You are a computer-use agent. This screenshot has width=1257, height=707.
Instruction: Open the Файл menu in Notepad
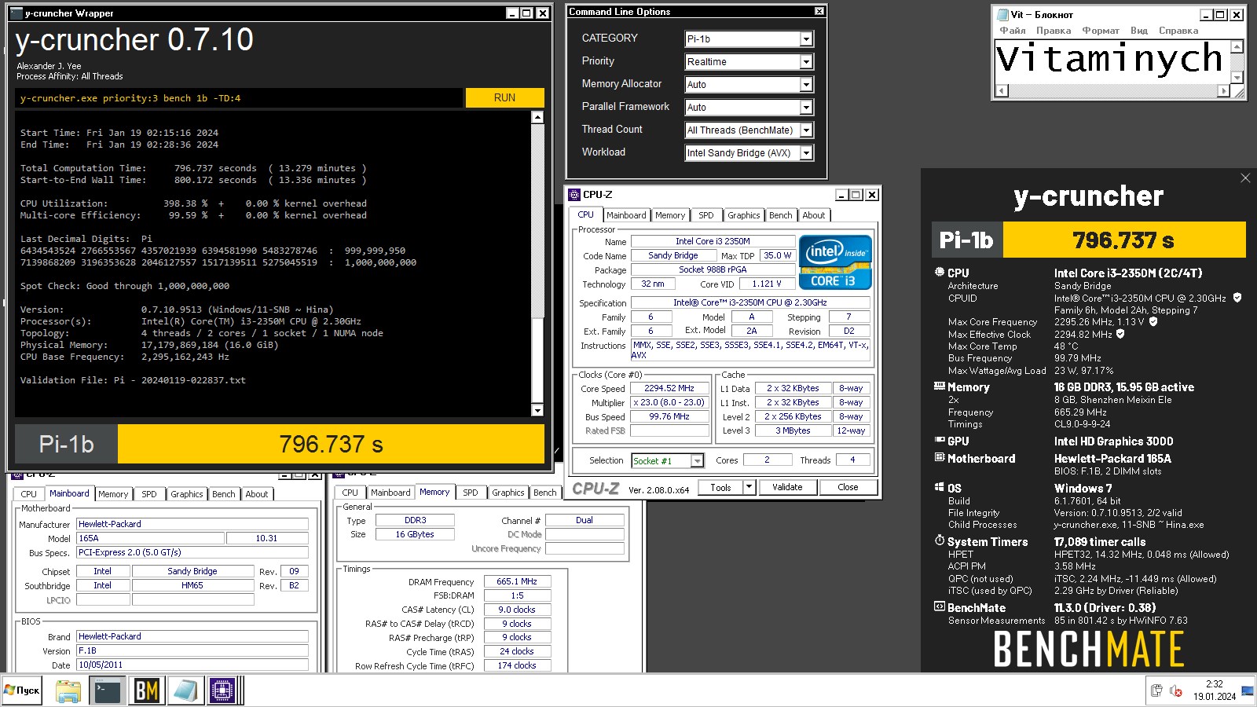click(1013, 31)
